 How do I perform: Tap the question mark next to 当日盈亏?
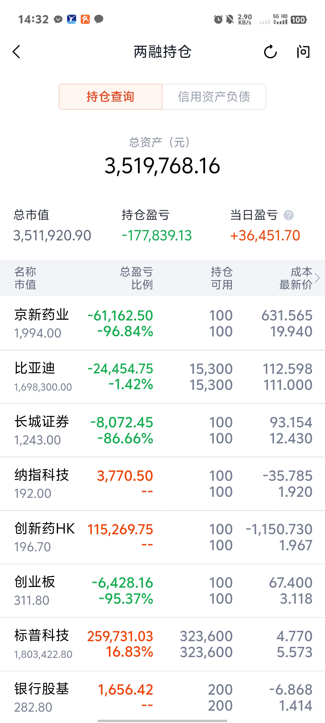289,215
